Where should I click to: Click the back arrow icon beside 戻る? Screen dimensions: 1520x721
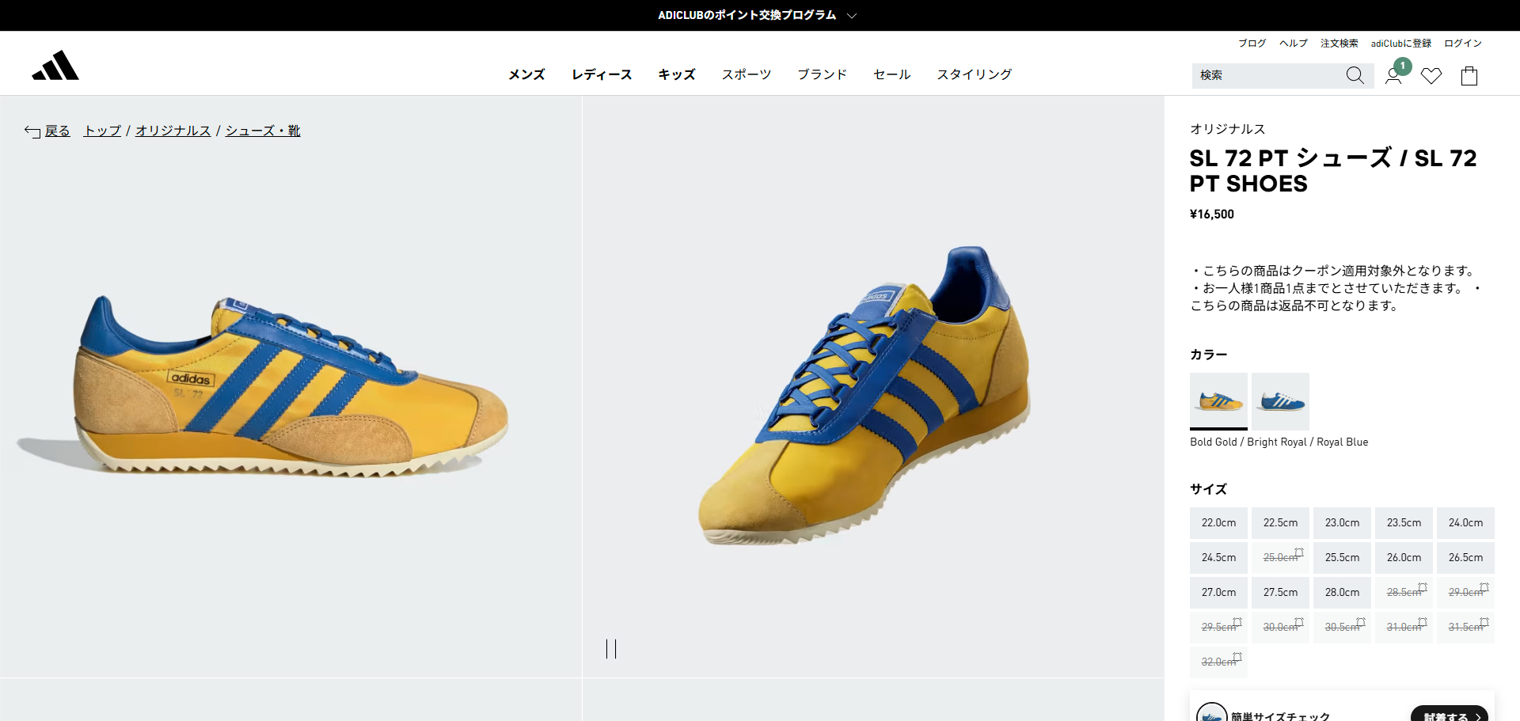[32, 131]
